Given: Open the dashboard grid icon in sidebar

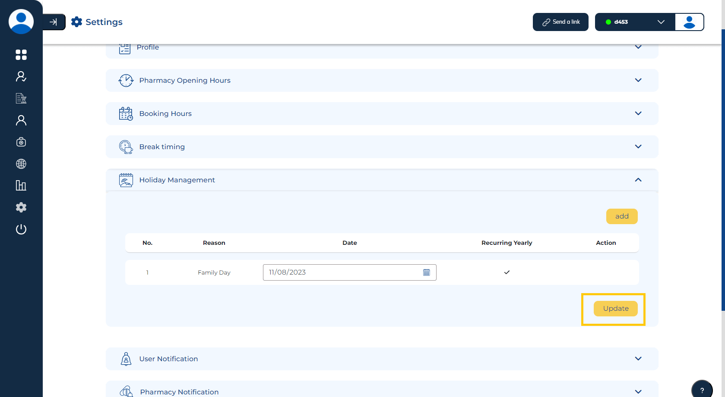Looking at the screenshot, I should 21,55.
